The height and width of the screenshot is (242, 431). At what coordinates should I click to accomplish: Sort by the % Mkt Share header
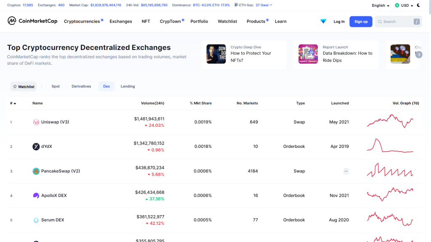(x=201, y=103)
